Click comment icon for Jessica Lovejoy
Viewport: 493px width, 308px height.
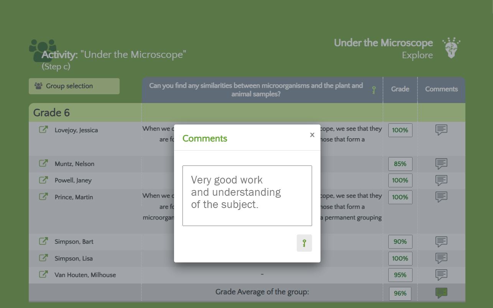(441, 130)
